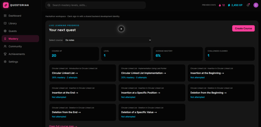Select the Mastery sidebar item
Viewport: 261px width, 127px height.
[20, 39]
